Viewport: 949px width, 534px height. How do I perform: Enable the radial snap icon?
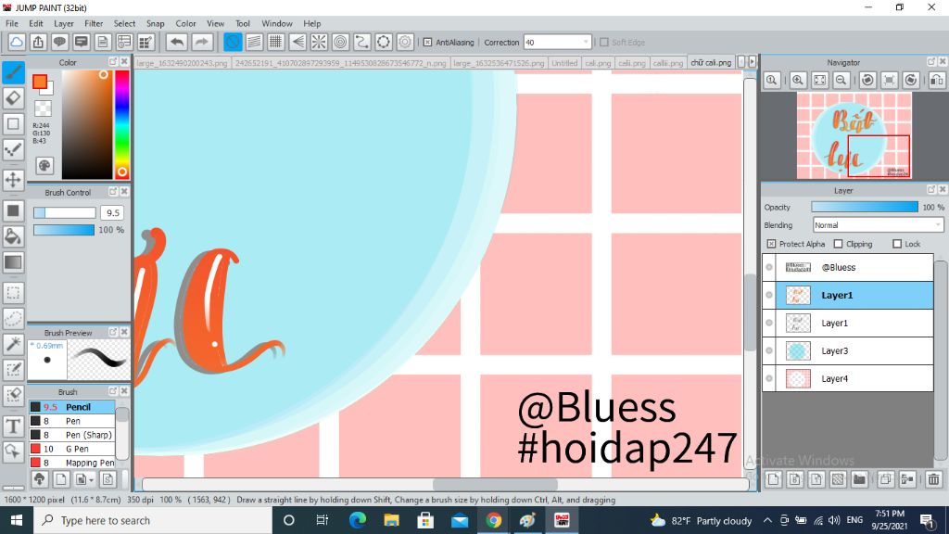pos(319,42)
